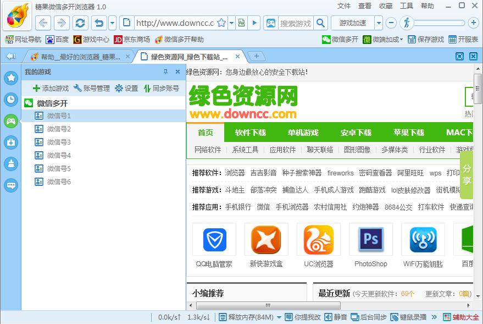Select the game controller icon in left sidebar
The width and height of the screenshot is (483, 324).
[x=10, y=121]
